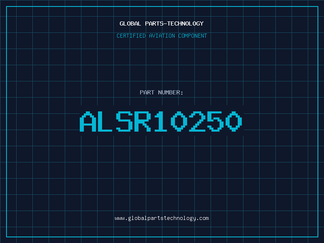This screenshot has width=324, height=243.
Task: Select the part number ALSR10250
Action: pos(161,121)
